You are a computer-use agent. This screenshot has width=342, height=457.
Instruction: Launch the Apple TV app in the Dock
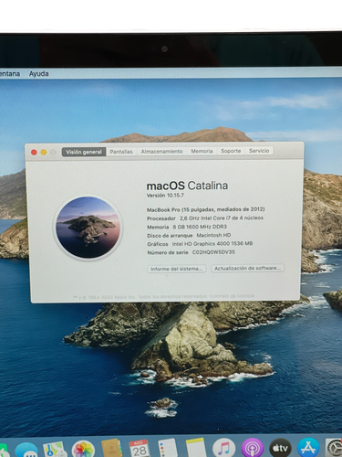tap(281, 448)
